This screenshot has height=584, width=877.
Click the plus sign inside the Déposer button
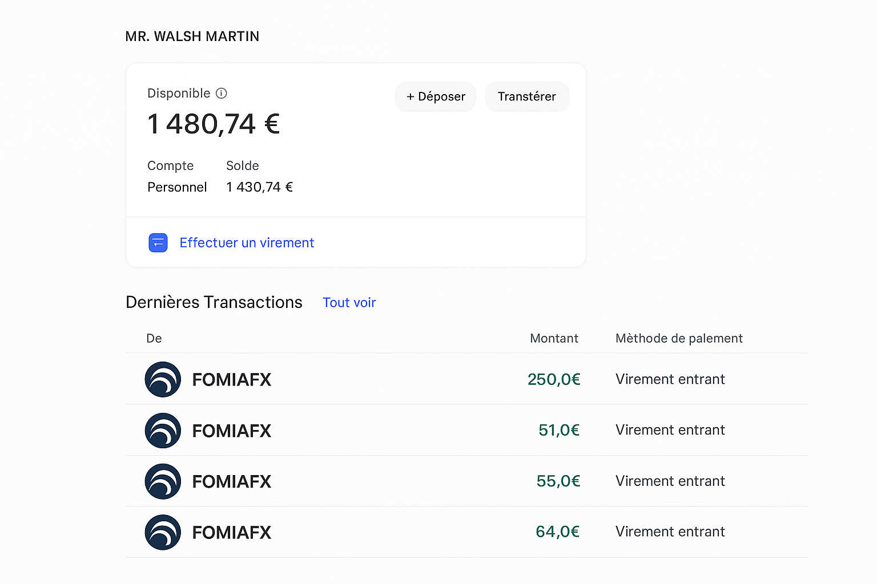411,96
